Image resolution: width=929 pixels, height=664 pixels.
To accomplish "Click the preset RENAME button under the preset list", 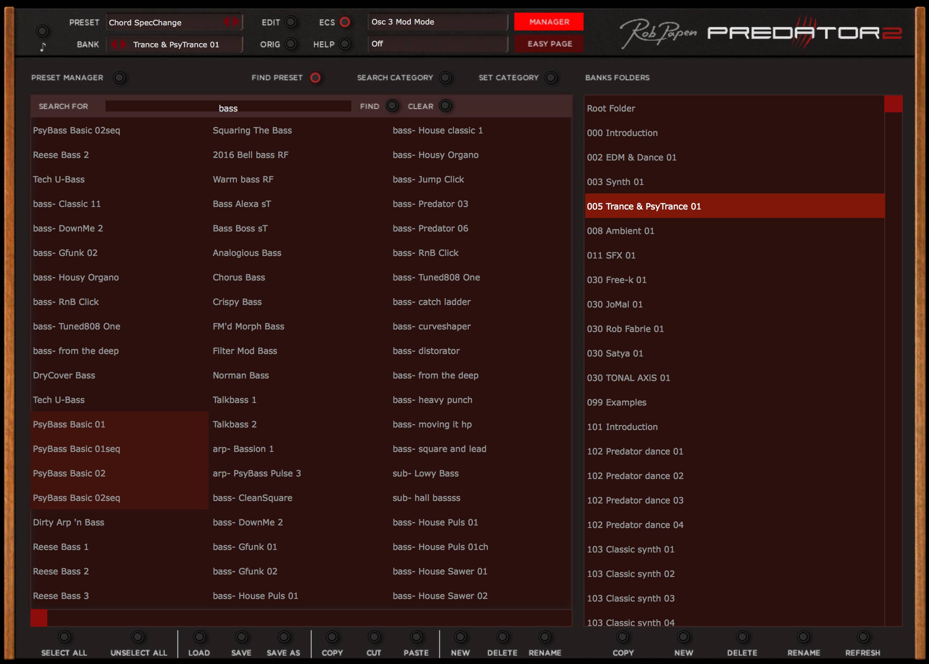I will coord(545,637).
